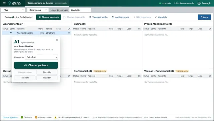Click the Recepção user label
Viewport: 214px width, 121px height.
[206, 3]
